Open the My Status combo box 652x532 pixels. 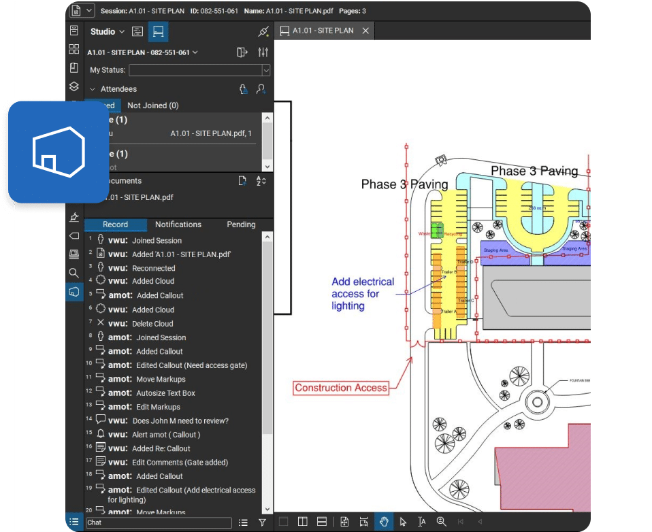pos(199,70)
